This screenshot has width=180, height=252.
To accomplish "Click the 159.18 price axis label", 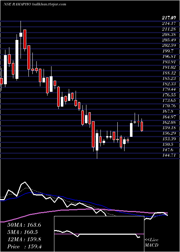I will pos(169,128).
